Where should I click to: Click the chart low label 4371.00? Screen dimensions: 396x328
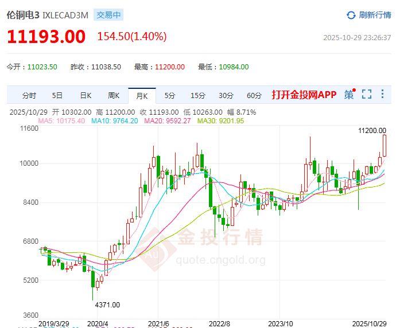[x=107, y=305]
